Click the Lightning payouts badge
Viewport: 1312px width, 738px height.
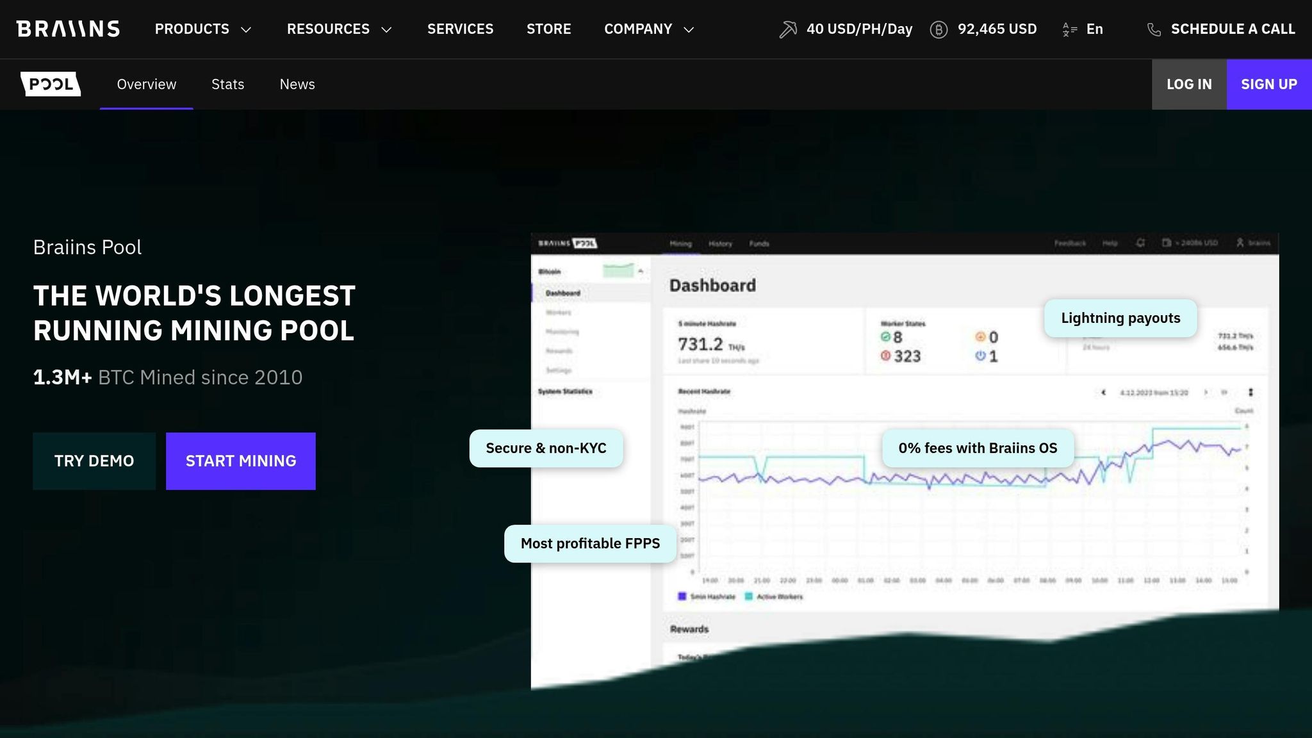[x=1120, y=318]
